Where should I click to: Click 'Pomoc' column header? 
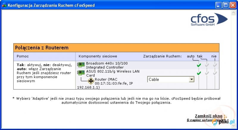[23, 56]
